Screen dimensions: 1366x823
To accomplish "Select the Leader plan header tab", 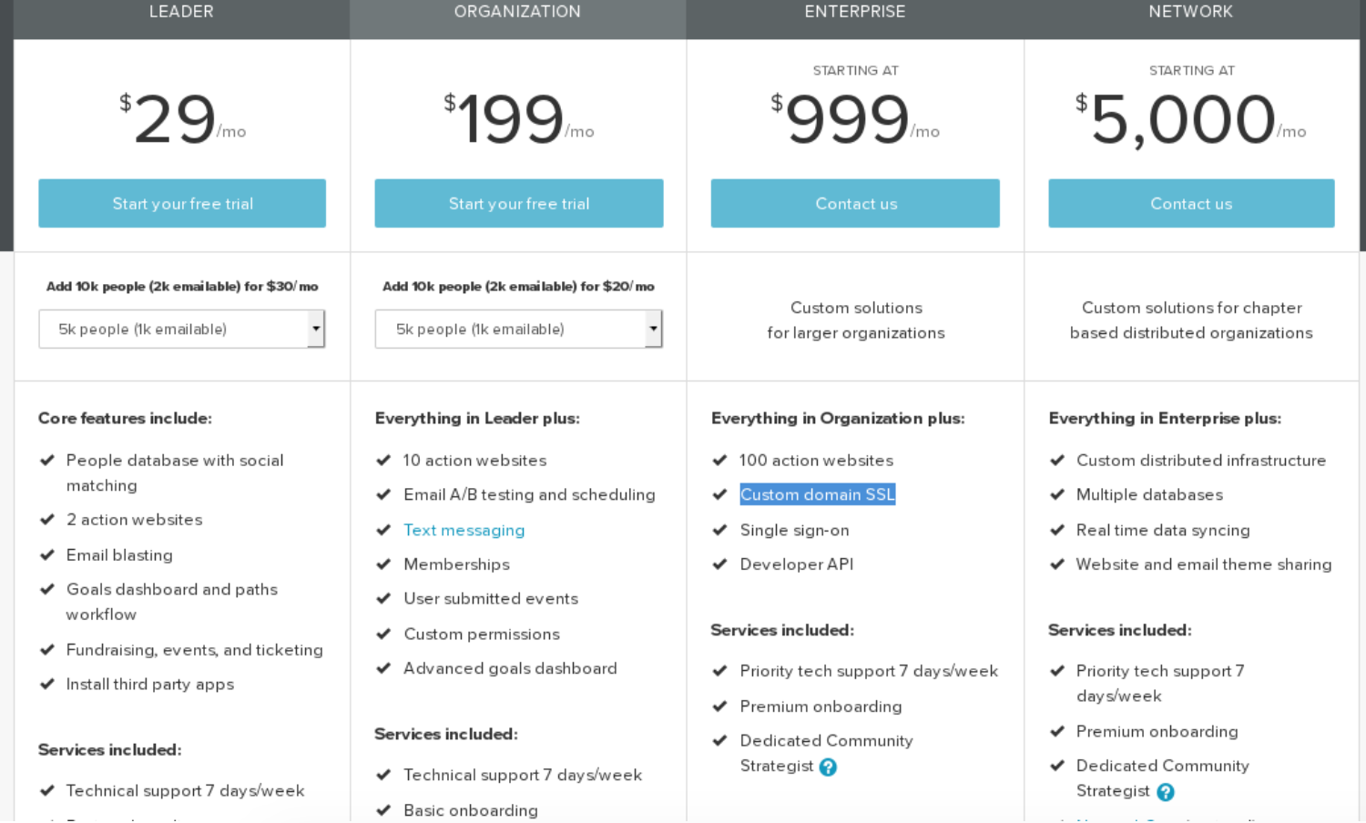I will tap(181, 13).
